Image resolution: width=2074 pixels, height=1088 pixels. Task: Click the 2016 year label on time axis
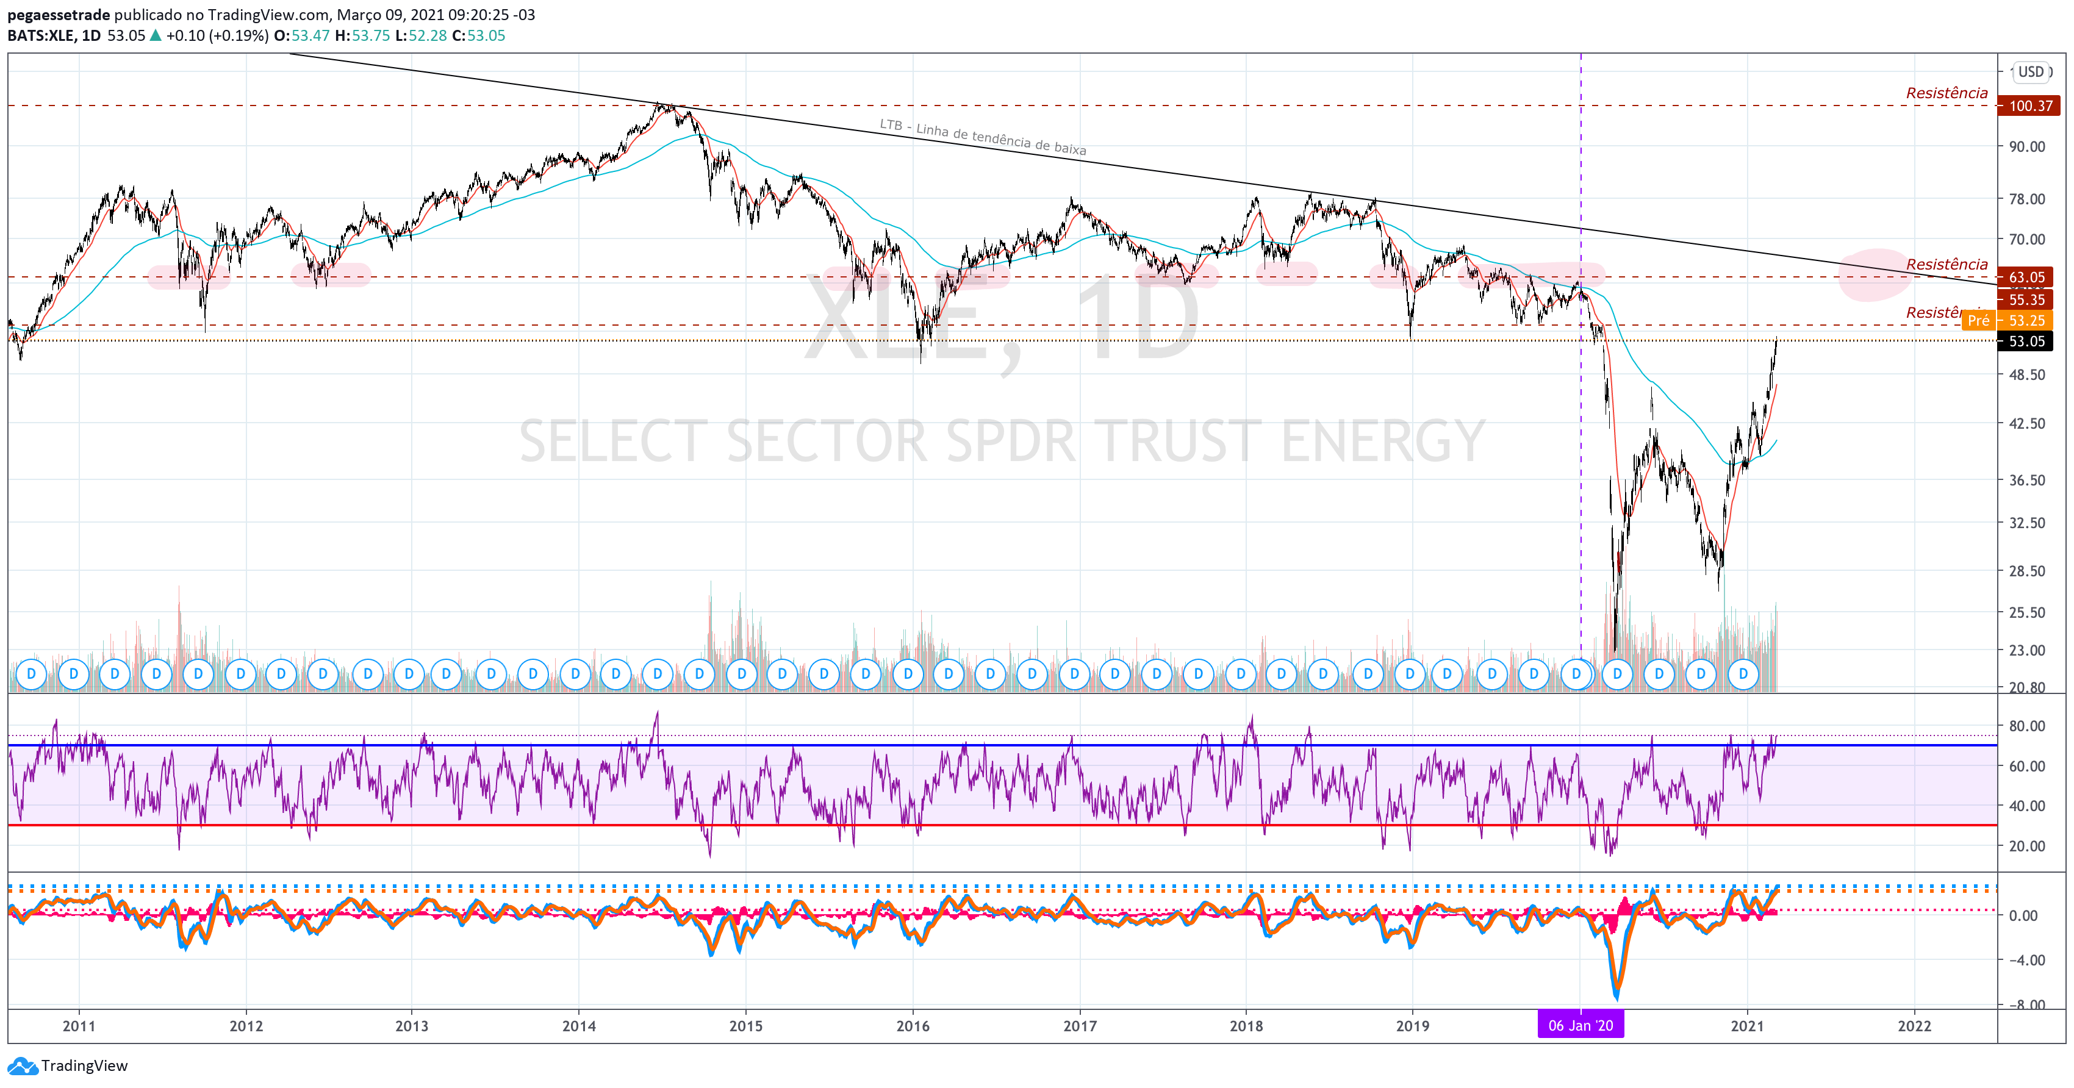point(913,1026)
